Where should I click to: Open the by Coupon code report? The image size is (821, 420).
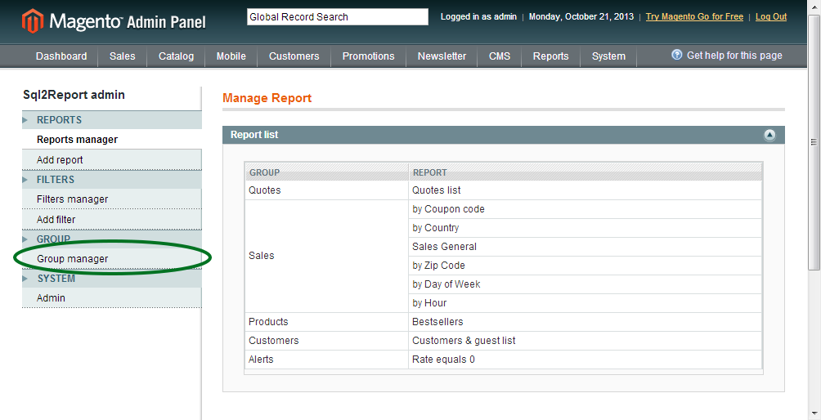(448, 209)
